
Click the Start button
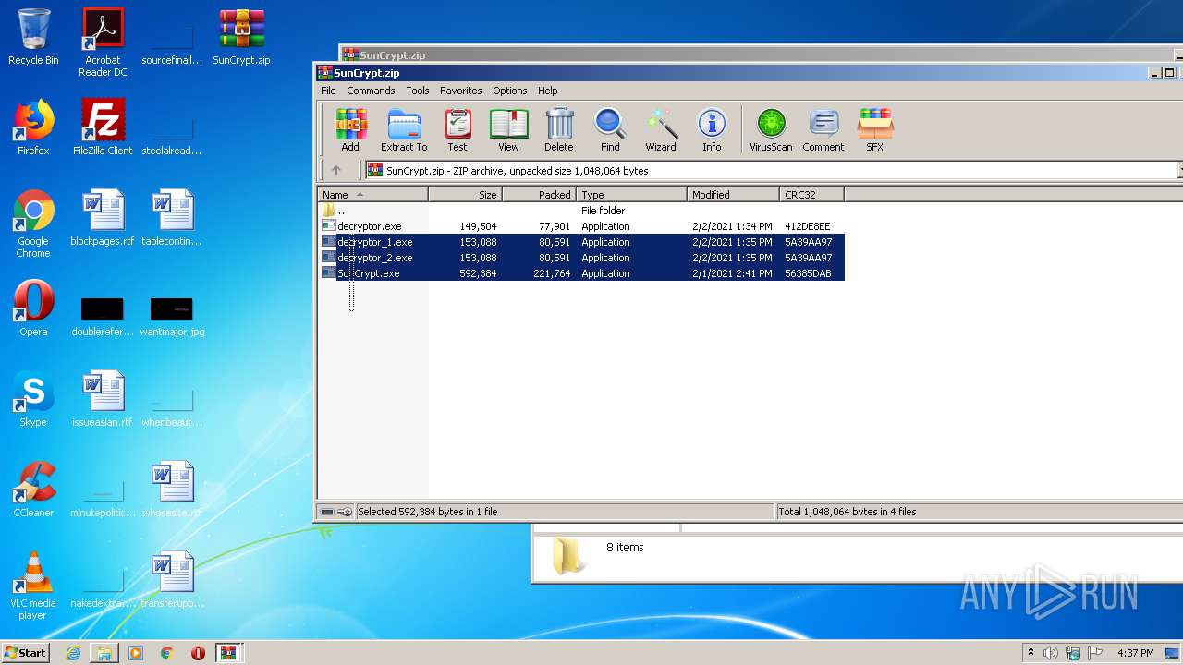pyautogui.click(x=26, y=652)
